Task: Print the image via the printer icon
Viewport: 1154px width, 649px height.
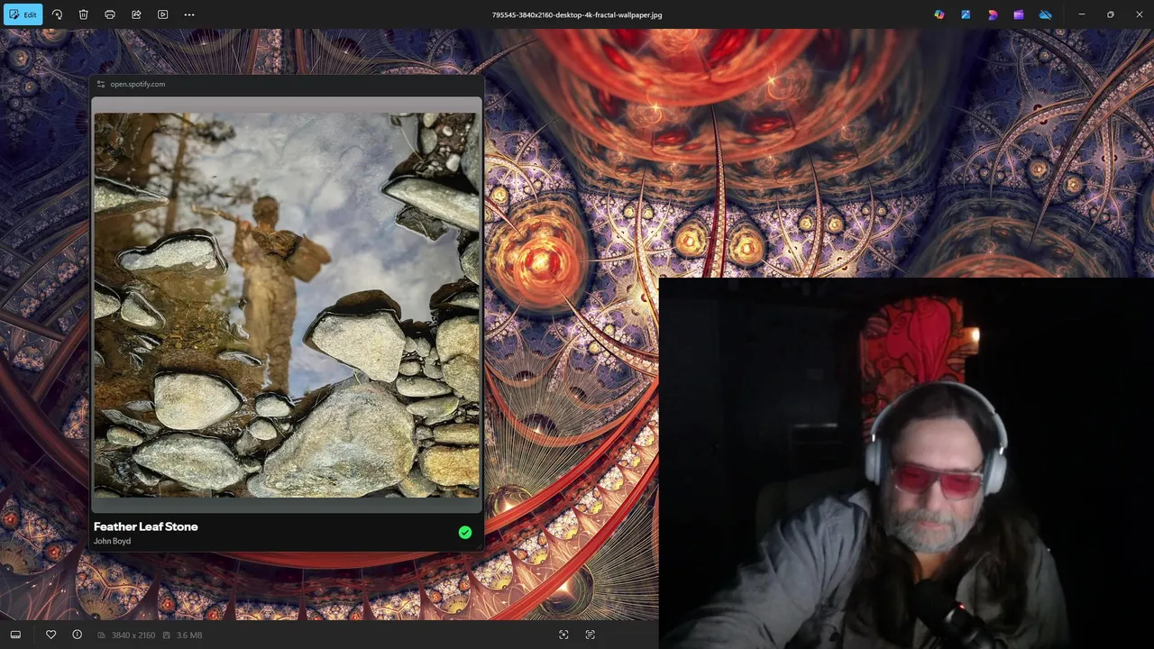Action: click(x=110, y=14)
